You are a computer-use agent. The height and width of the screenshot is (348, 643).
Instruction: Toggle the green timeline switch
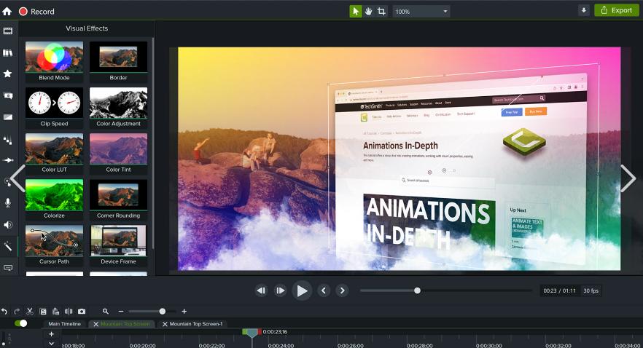[x=21, y=323]
